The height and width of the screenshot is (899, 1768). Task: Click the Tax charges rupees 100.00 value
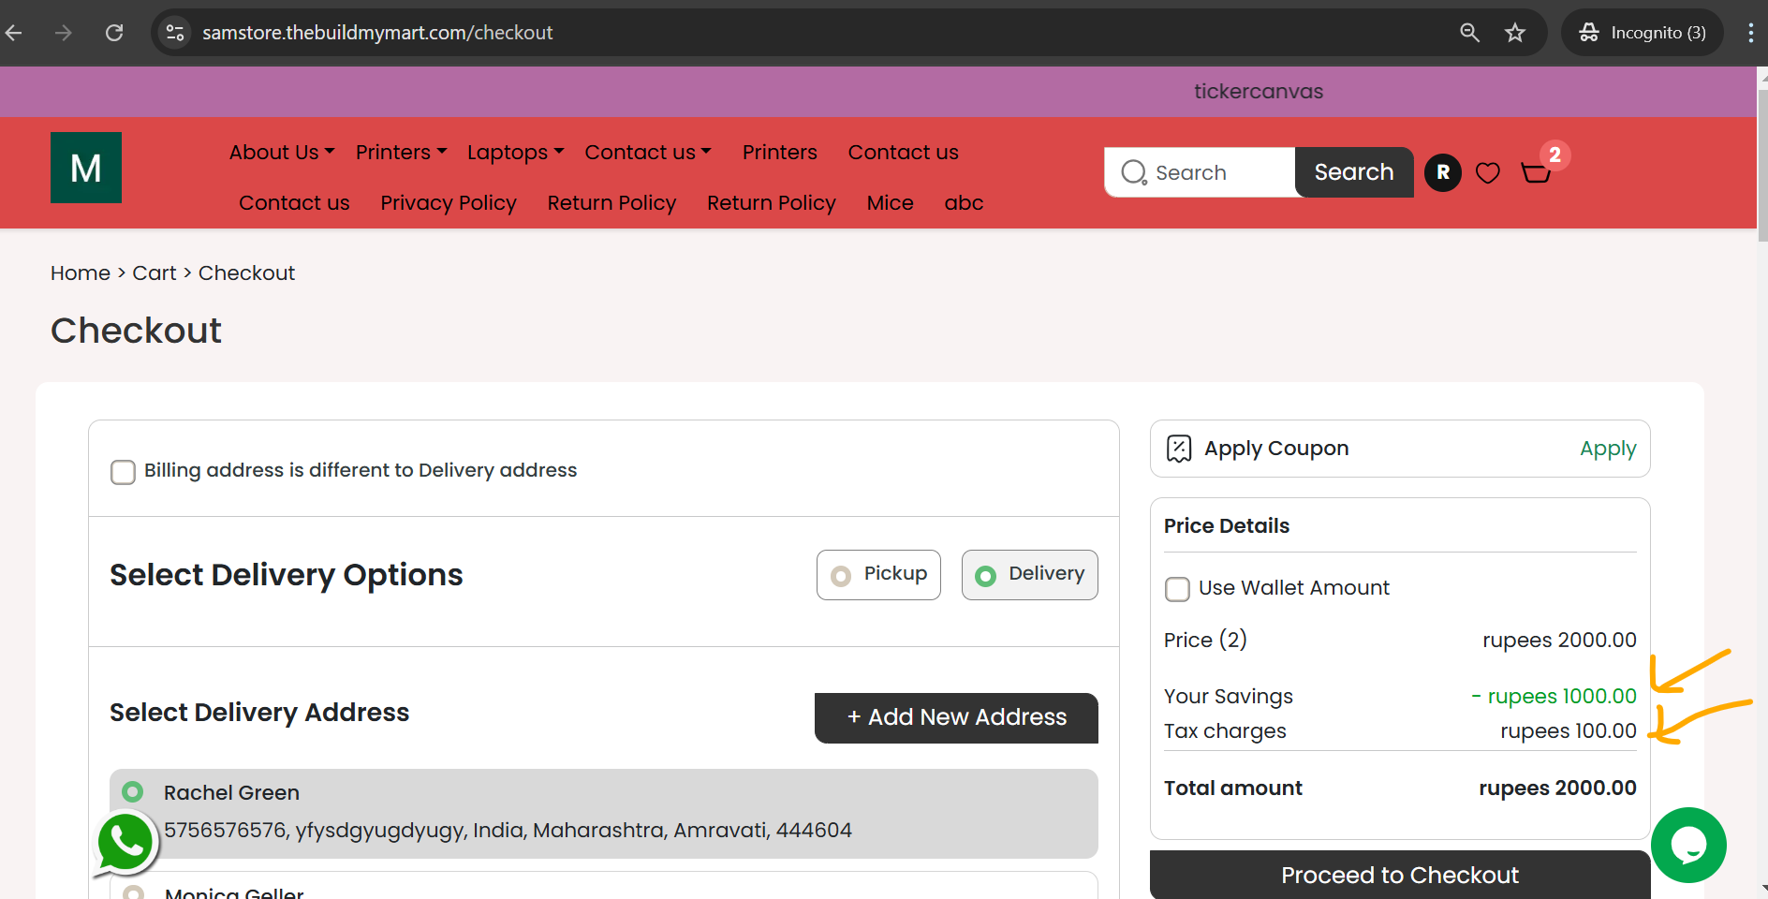click(1569, 731)
